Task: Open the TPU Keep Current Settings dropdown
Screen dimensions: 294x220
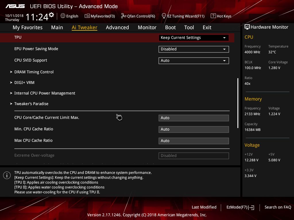Action: coord(194,38)
